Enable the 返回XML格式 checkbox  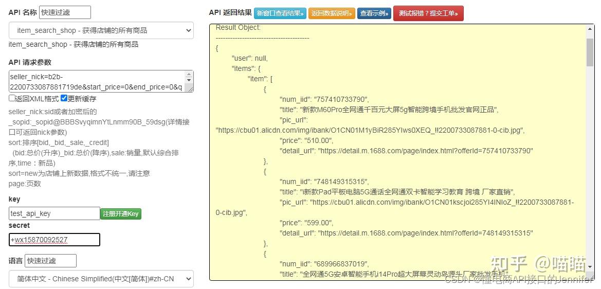[x=12, y=99]
